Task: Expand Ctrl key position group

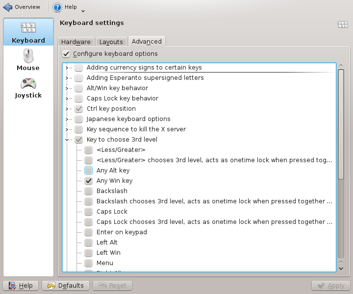Action: tap(67, 109)
